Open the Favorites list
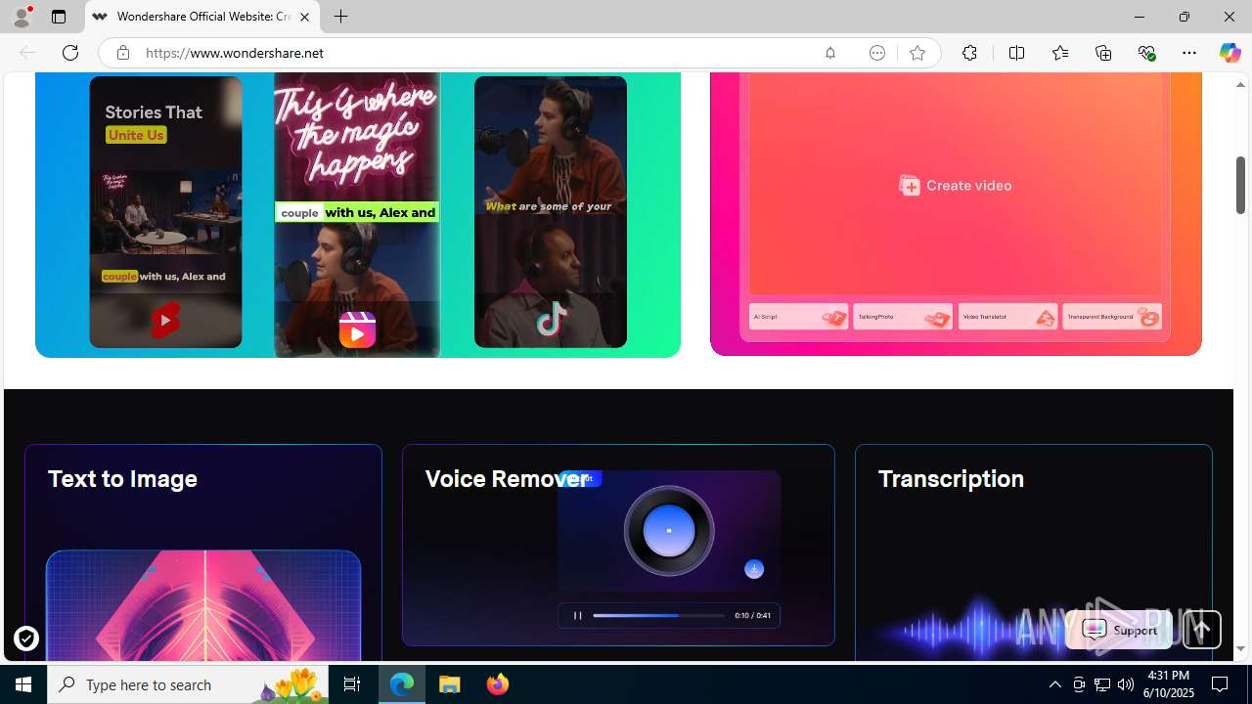 point(1060,53)
